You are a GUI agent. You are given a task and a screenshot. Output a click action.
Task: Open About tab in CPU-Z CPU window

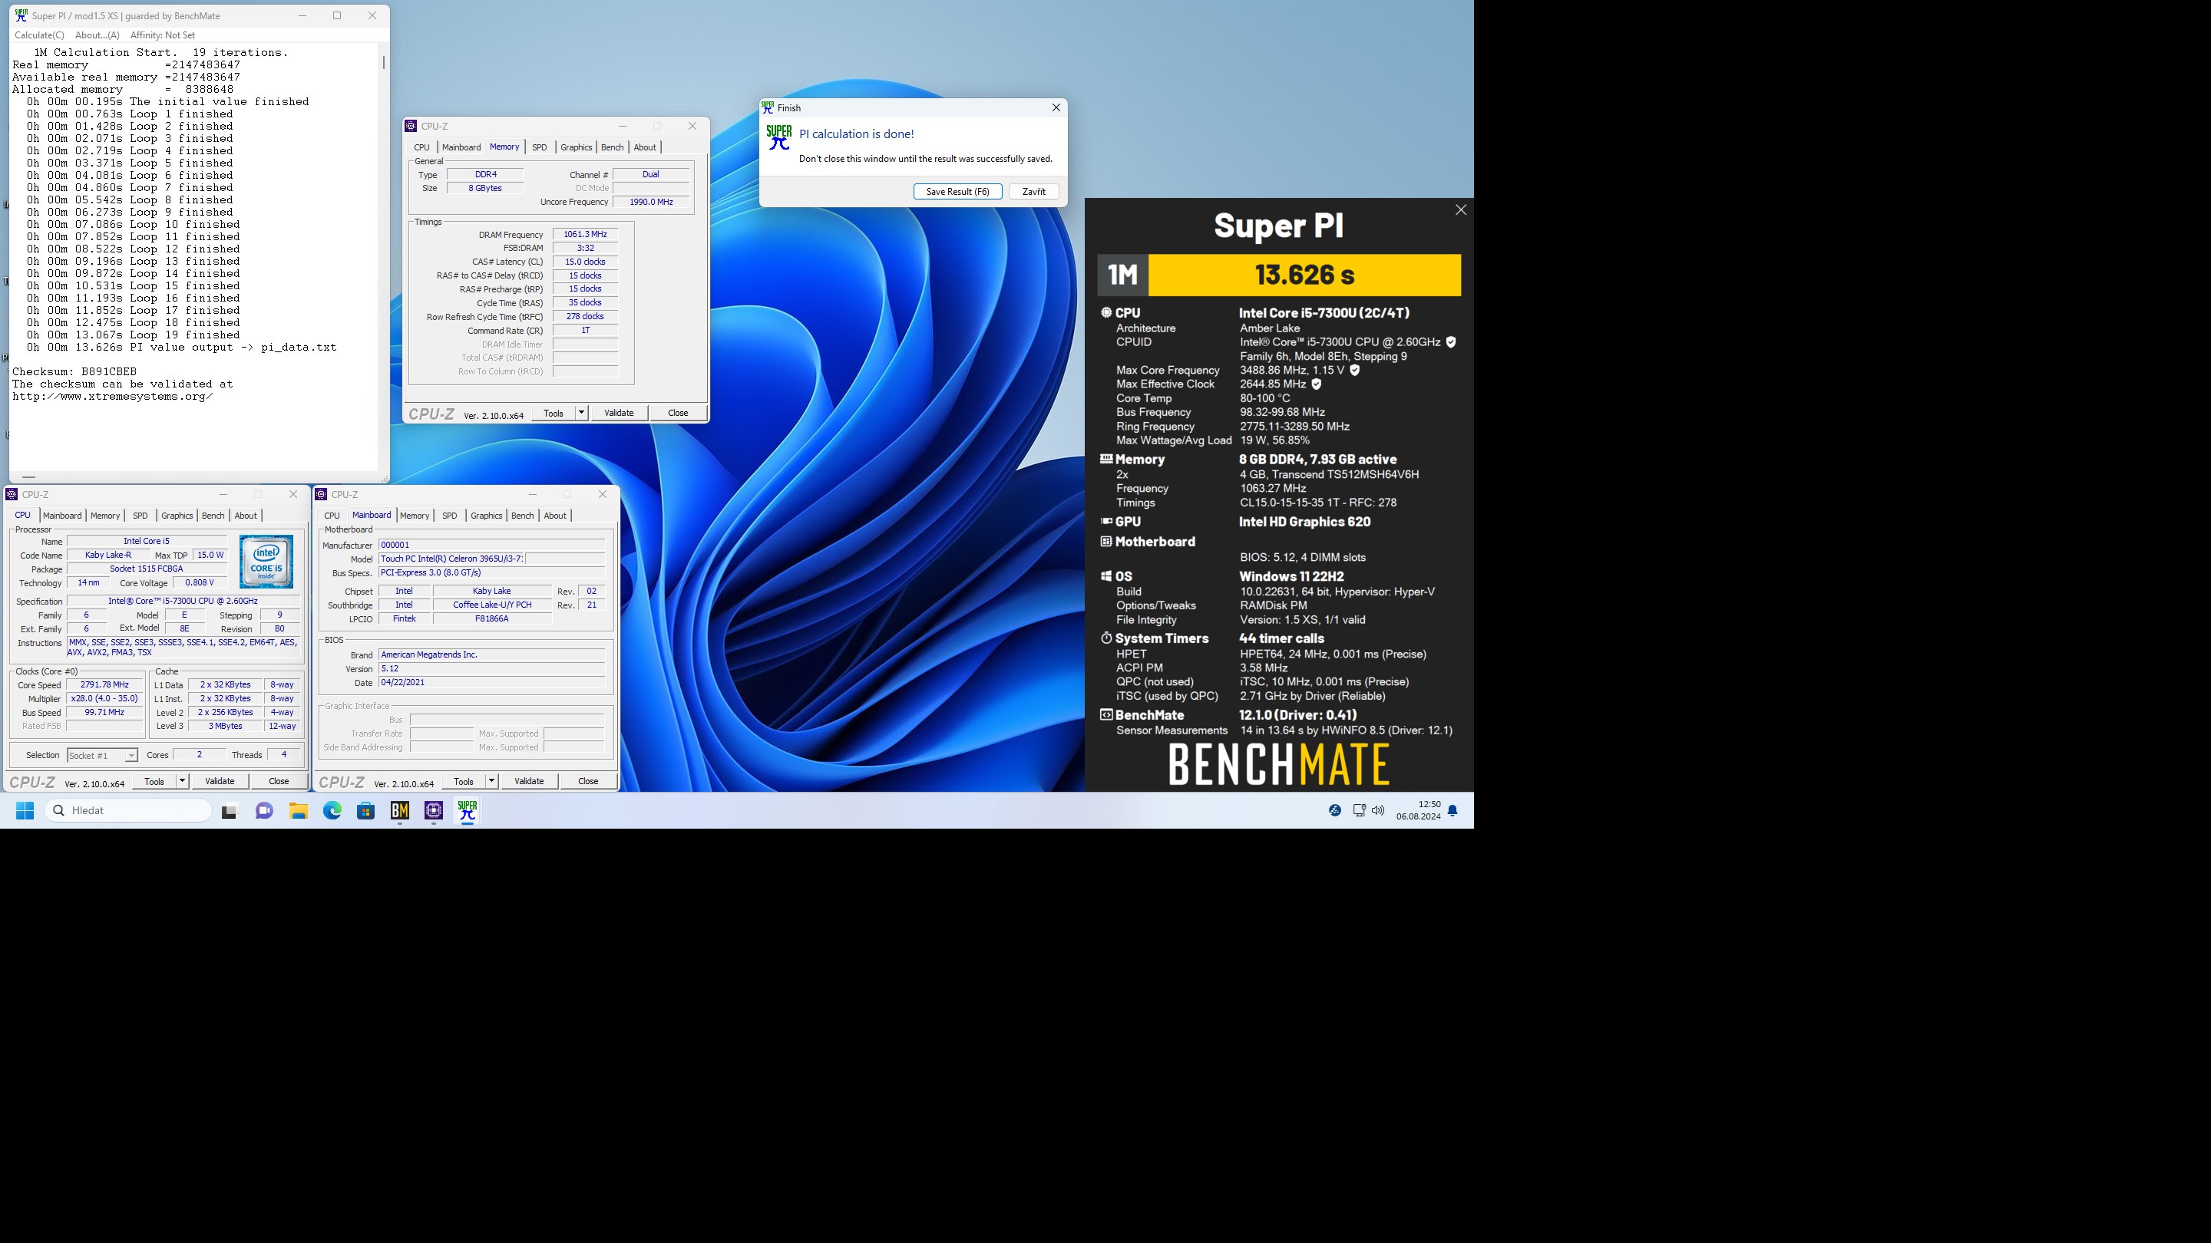click(246, 516)
